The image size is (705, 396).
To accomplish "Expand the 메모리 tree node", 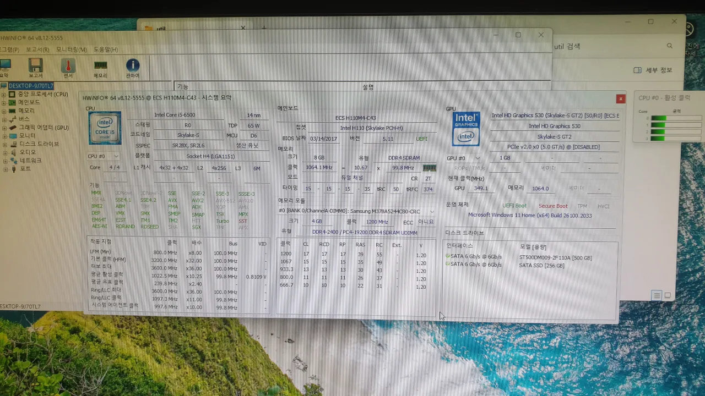I will tap(4, 111).
